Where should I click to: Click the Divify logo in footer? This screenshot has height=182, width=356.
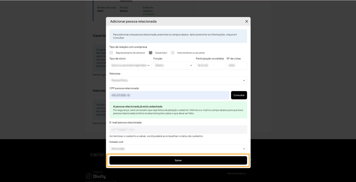(96, 176)
